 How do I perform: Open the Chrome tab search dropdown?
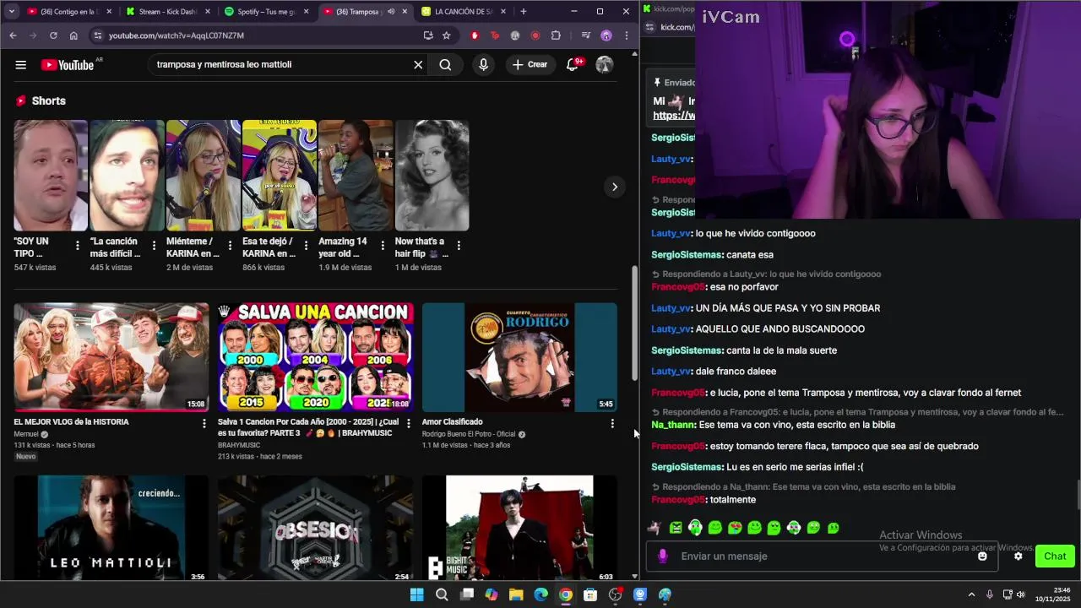(11, 12)
